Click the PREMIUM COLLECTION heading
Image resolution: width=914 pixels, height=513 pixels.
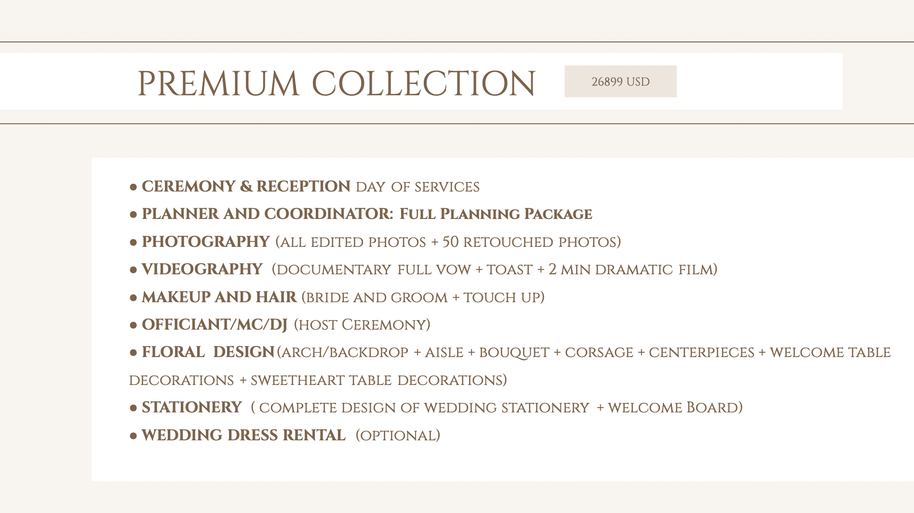pyautogui.click(x=336, y=83)
